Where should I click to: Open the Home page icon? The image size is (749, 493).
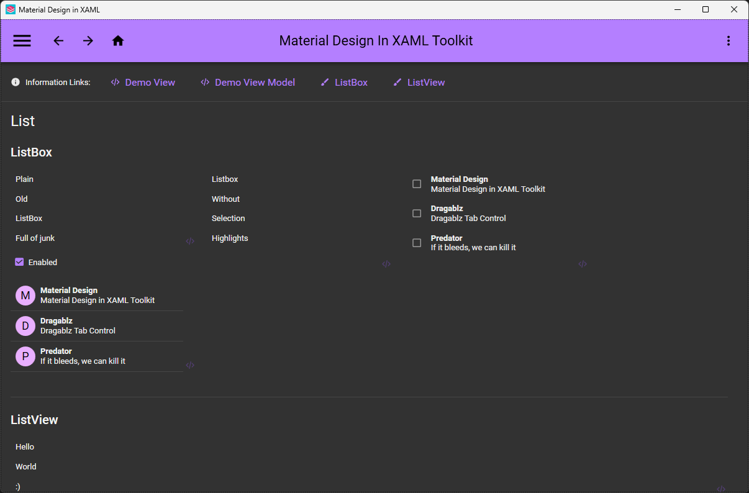pyautogui.click(x=118, y=41)
